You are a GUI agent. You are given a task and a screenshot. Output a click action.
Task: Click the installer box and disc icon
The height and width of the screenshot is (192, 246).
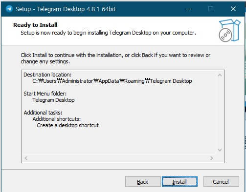(x=229, y=30)
